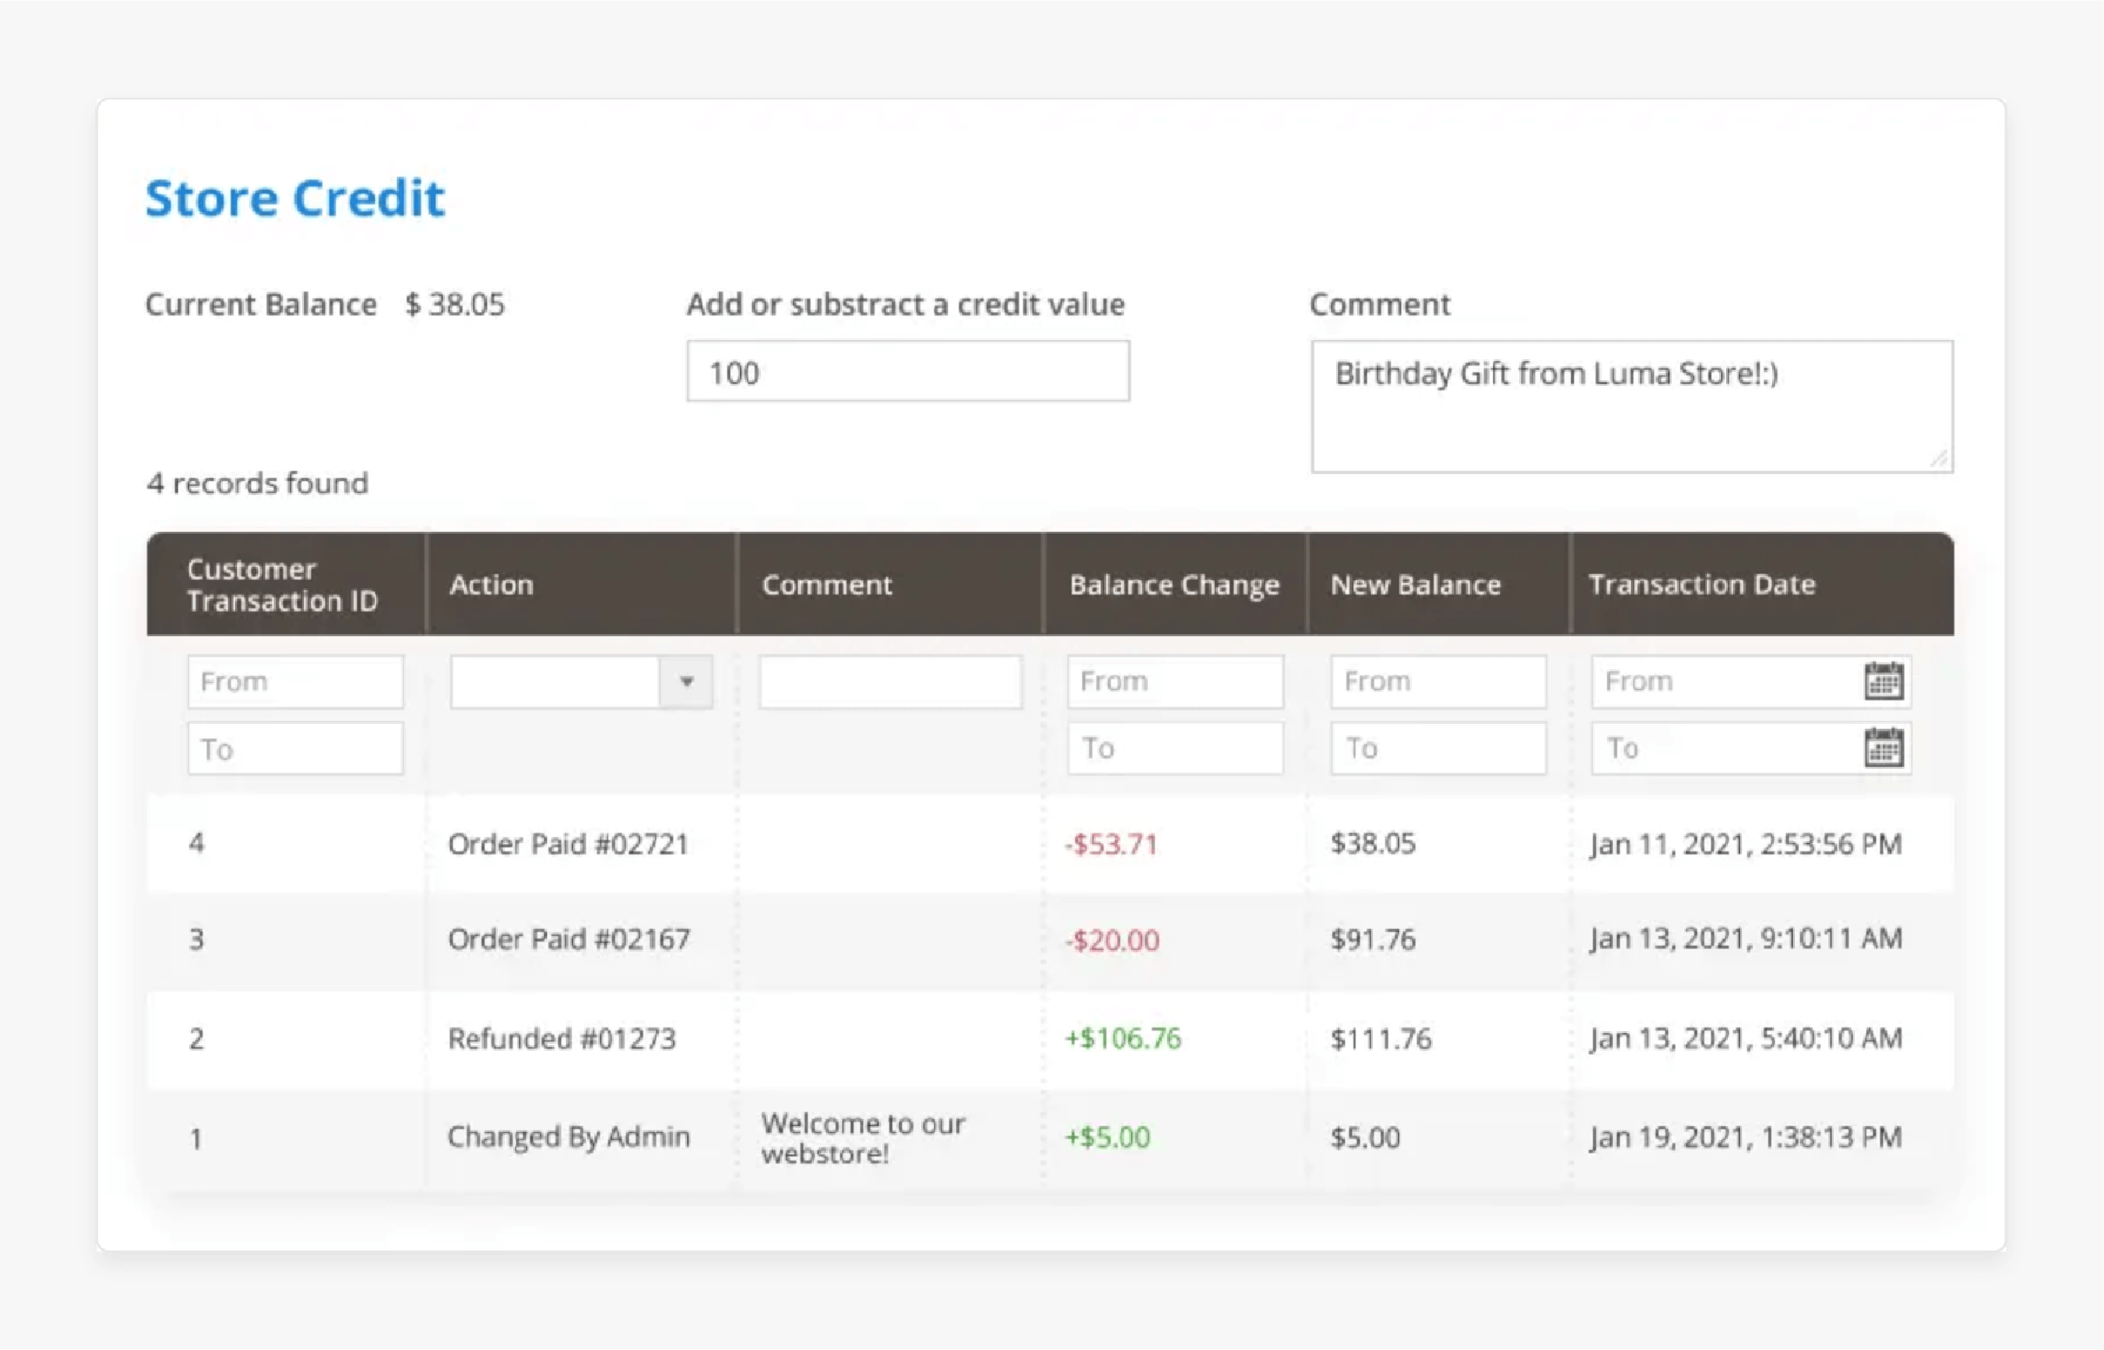Screen dimensions: 2104x1350
Task: Open calendar for Transaction Date To
Action: click(x=1883, y=748)
